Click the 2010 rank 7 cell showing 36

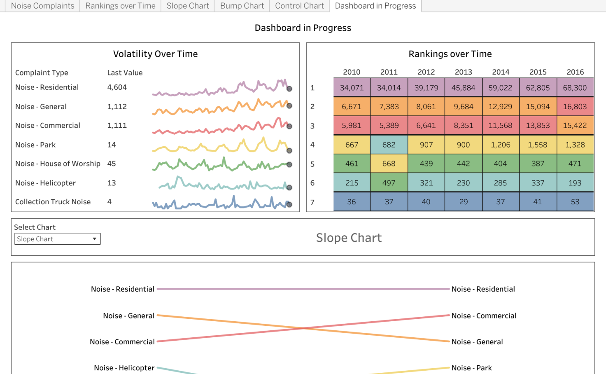click(x=352, y=202)
